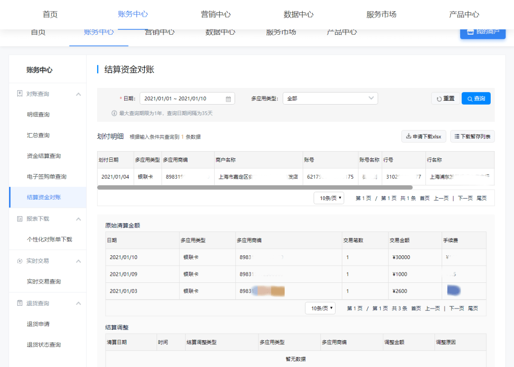
Task: Click the date range input field
Action: 187,98
